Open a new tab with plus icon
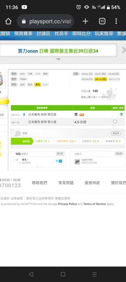126x282 pixels. point(85,21)
